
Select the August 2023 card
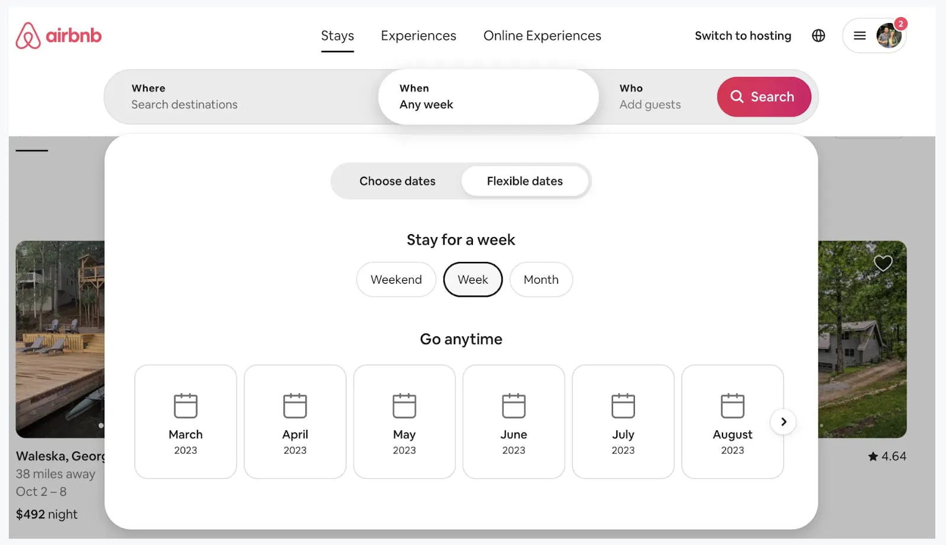[733, 421]
